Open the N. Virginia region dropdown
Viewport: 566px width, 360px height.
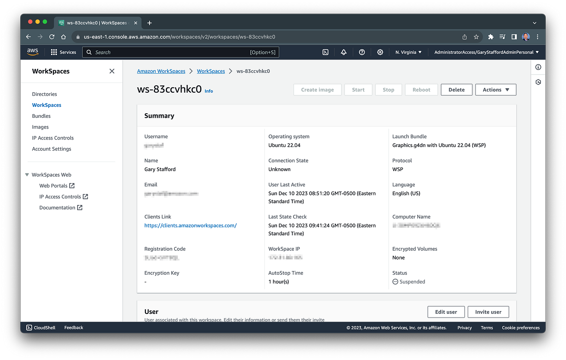click(408, 52)
